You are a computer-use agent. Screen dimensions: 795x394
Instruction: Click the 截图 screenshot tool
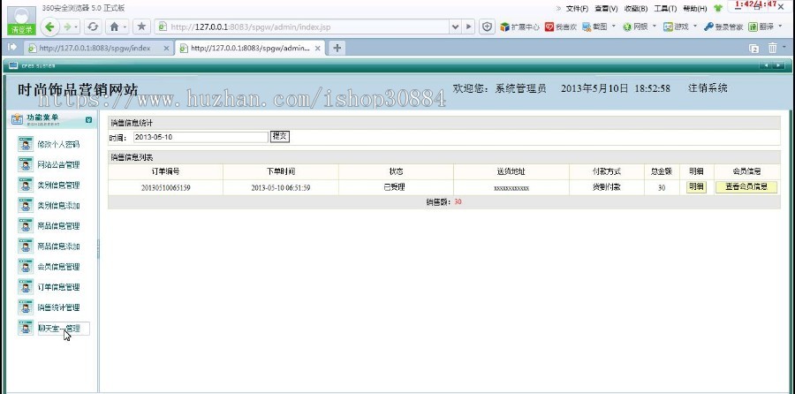coord(594,27)
